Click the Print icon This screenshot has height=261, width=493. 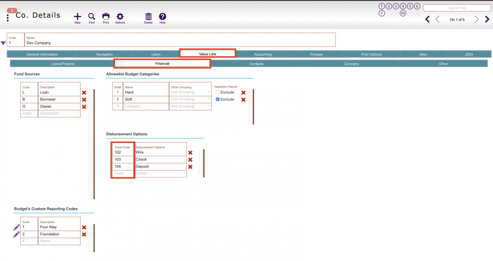point(106,16)
